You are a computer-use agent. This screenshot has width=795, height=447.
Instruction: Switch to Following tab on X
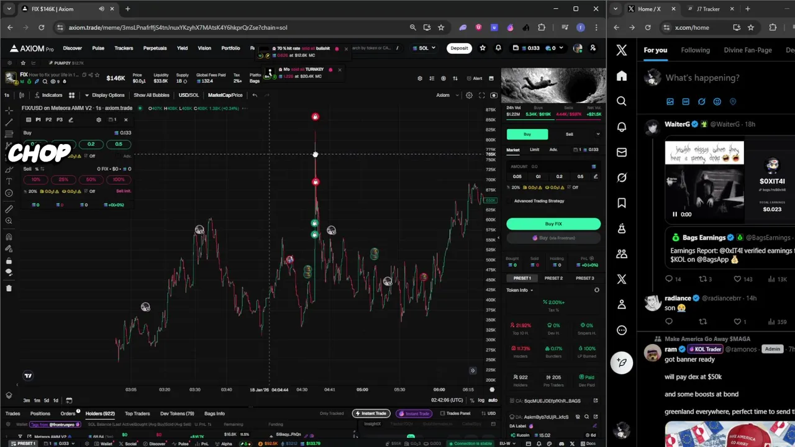(695, 50)
